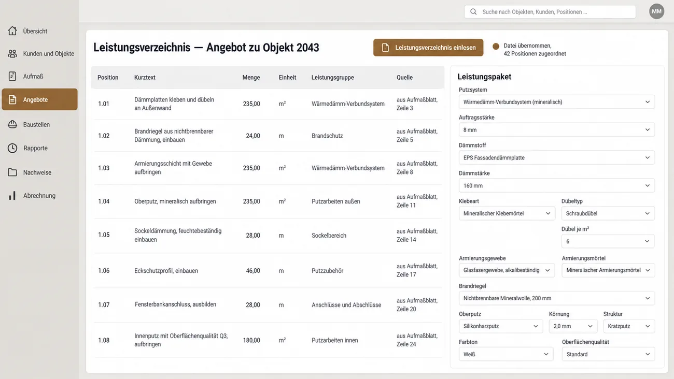Click source 'aus Aufmaßblatt, Zeile 11'
This screenshot has height=379, width=674.
[x=417, y=201]
